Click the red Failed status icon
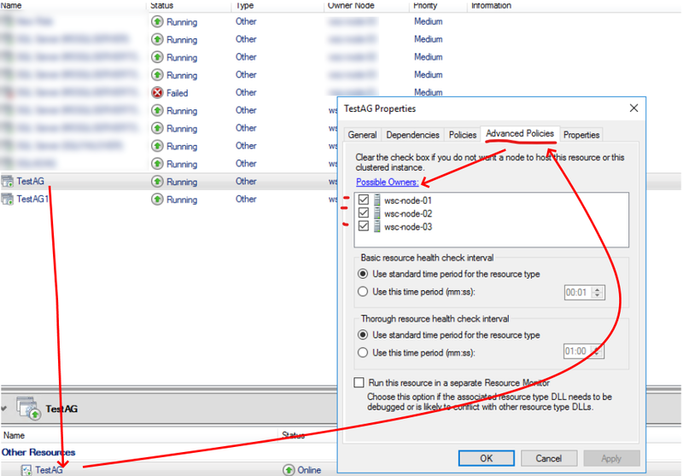 (157, 93)
